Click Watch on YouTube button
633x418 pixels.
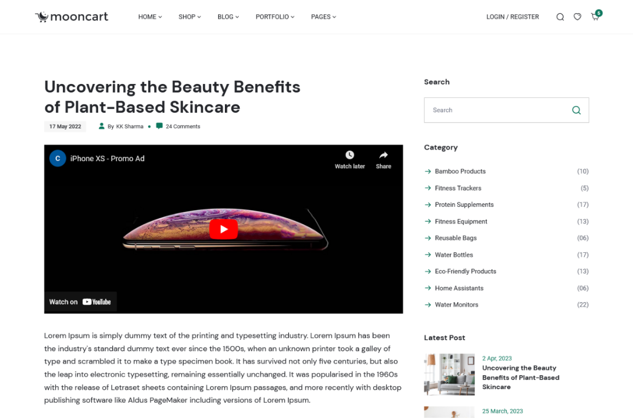(80, 302)
